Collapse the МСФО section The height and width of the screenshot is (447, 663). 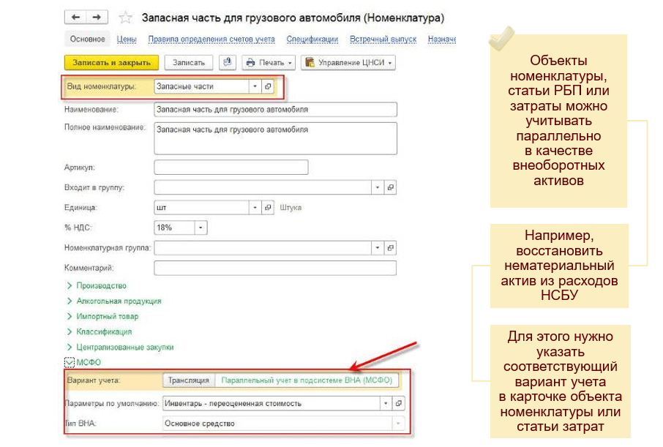pyautogui.click(x=70, y=361)
